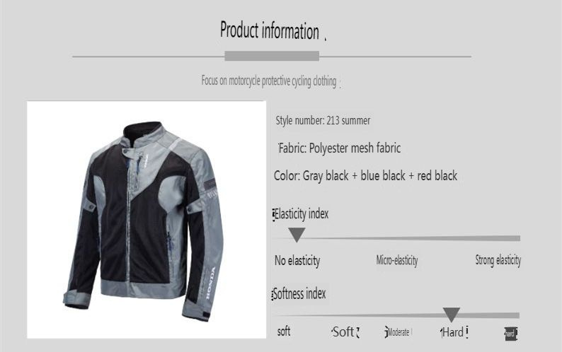Click the dark hard icon at far right
Viewport: 562px width, 352px height.
point(511,334)
